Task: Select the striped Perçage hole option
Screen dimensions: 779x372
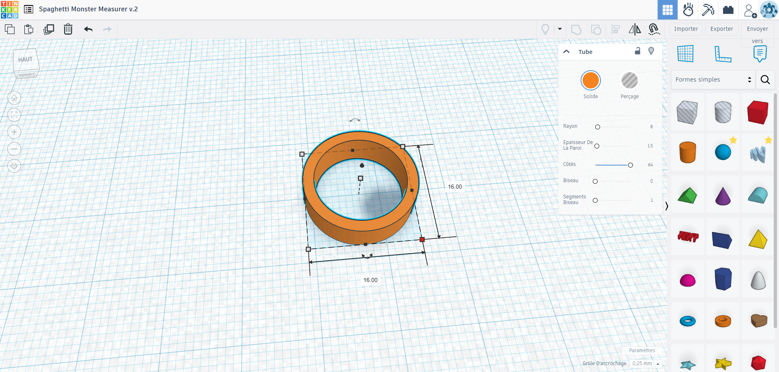Action: coord(630,80)
